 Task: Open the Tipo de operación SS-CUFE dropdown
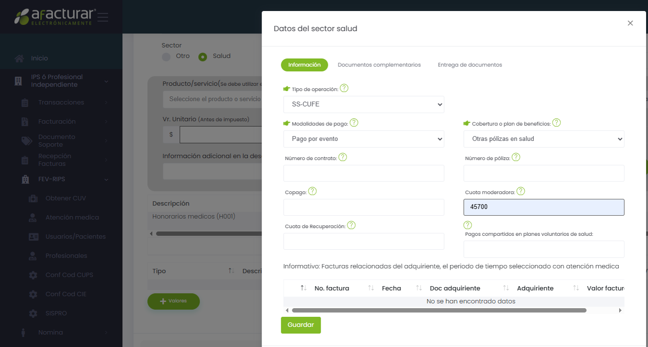pyautogui.click(x=364, y=104)
